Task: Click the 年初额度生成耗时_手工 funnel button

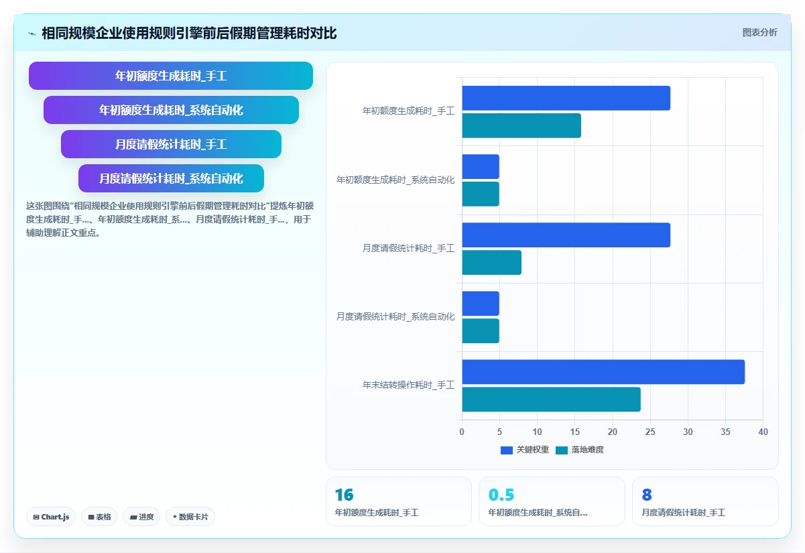Action: click(x=171, y=76)
